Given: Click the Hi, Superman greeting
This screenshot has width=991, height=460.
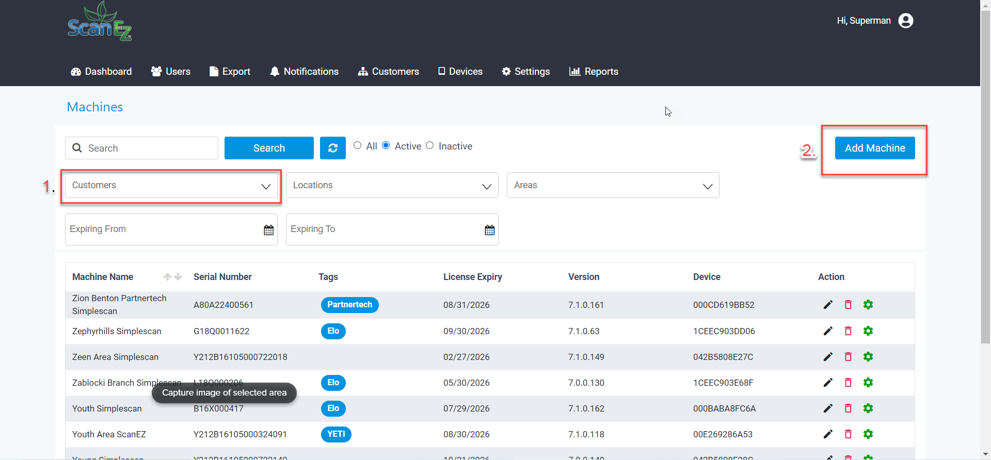Looking at the screenshot, I should pyautogui.click(x=864, y=21).
